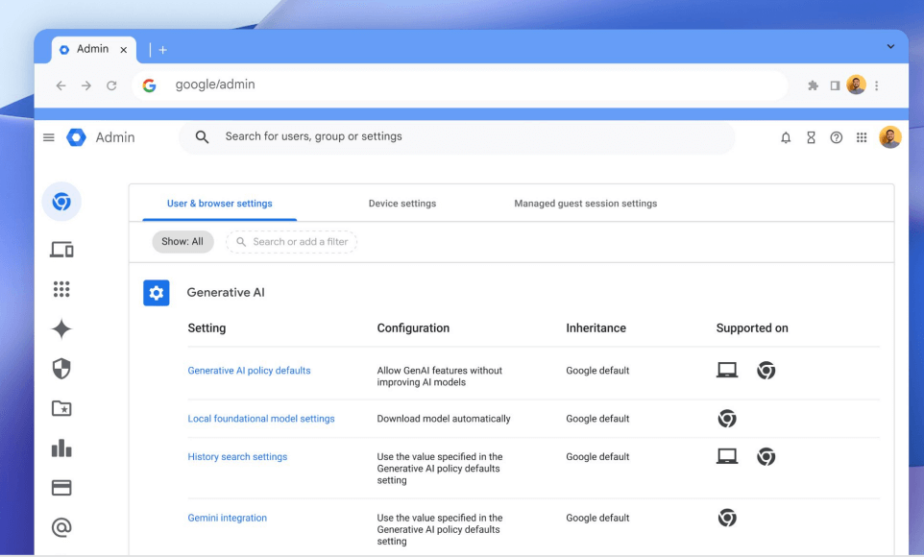Open Billing card icon in sidebar
This screenshot has width=924, height=557.
point(61,488)
